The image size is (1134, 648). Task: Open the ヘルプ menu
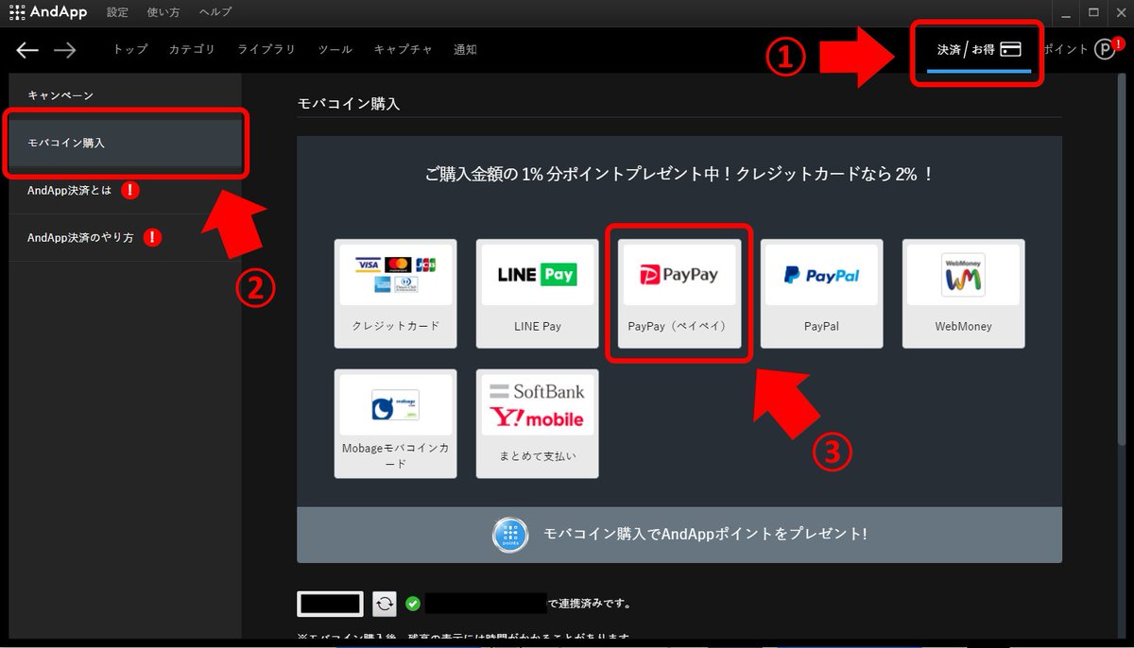[215, 12]
